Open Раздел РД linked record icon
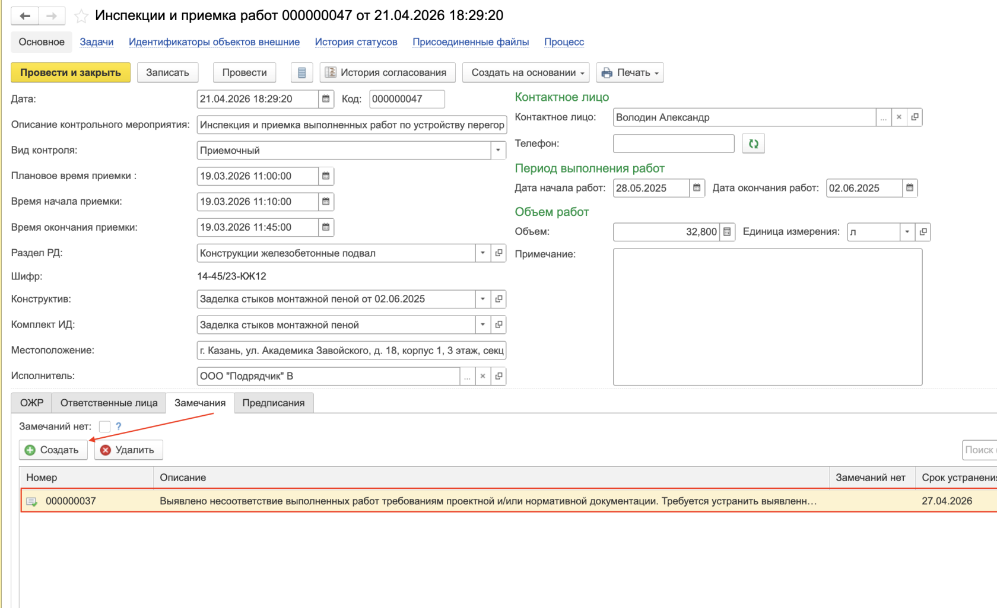This screenshot has height=608, width=997. 498,253
